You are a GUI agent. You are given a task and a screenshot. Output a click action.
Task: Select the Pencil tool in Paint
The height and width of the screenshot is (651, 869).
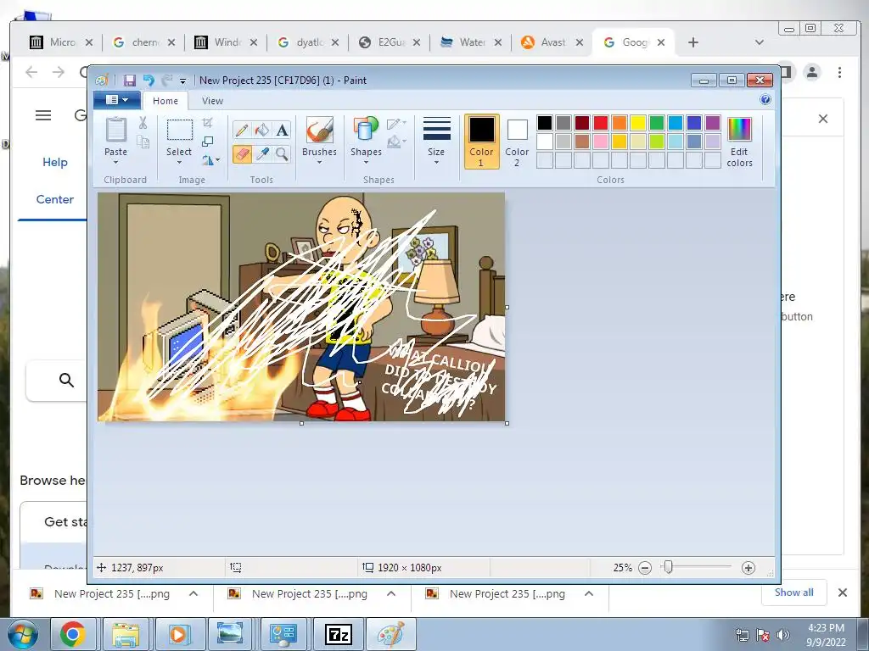(242, 130)
